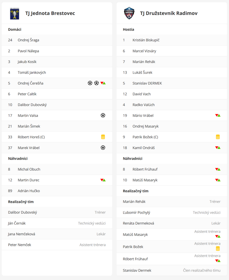Viewport: 229px width, 280px height.
Task: Click TJ Jednota Brestovec club crest
Action: pos(14,13)
